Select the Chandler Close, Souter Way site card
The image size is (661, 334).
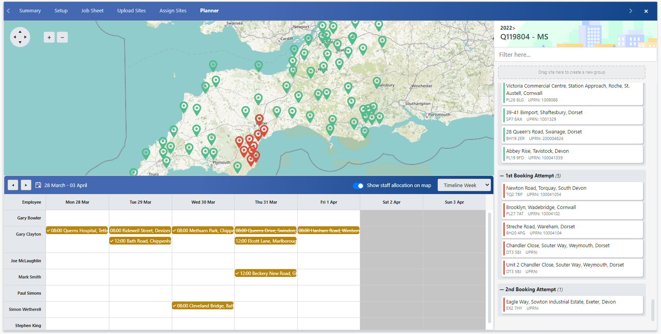tap(573, 249)
